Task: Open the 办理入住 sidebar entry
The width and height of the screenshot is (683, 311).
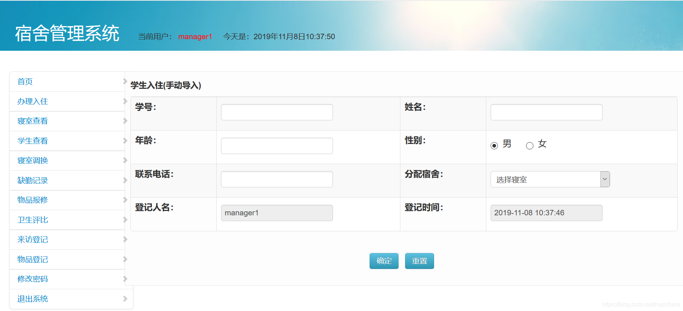Action: [x=33, y=101]
